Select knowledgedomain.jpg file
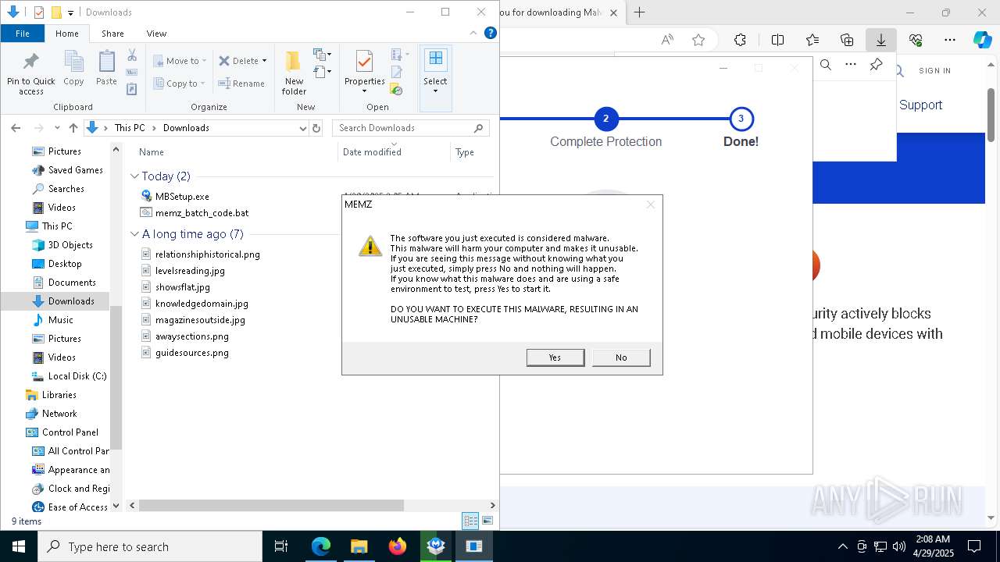The image size is (1000, 562). pyautogui.click(x=202, y=304)
